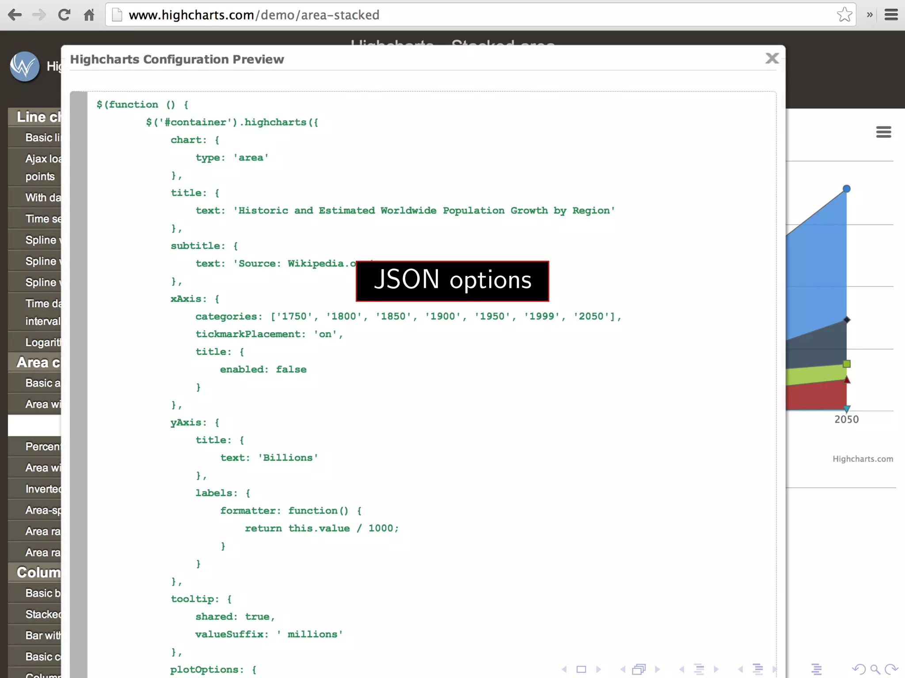Viewport: 905px width, 678px height.
Task: Click the Highcharts round logo
Action: [x=25, y=67]
